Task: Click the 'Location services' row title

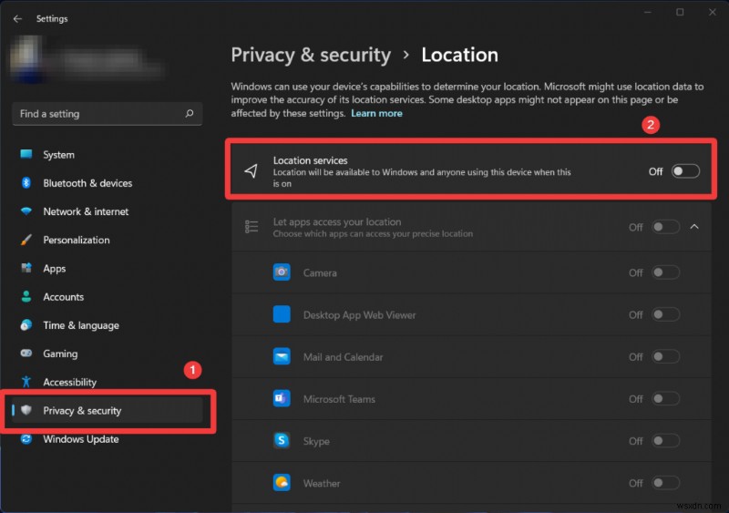Action: tap(310, 160)
